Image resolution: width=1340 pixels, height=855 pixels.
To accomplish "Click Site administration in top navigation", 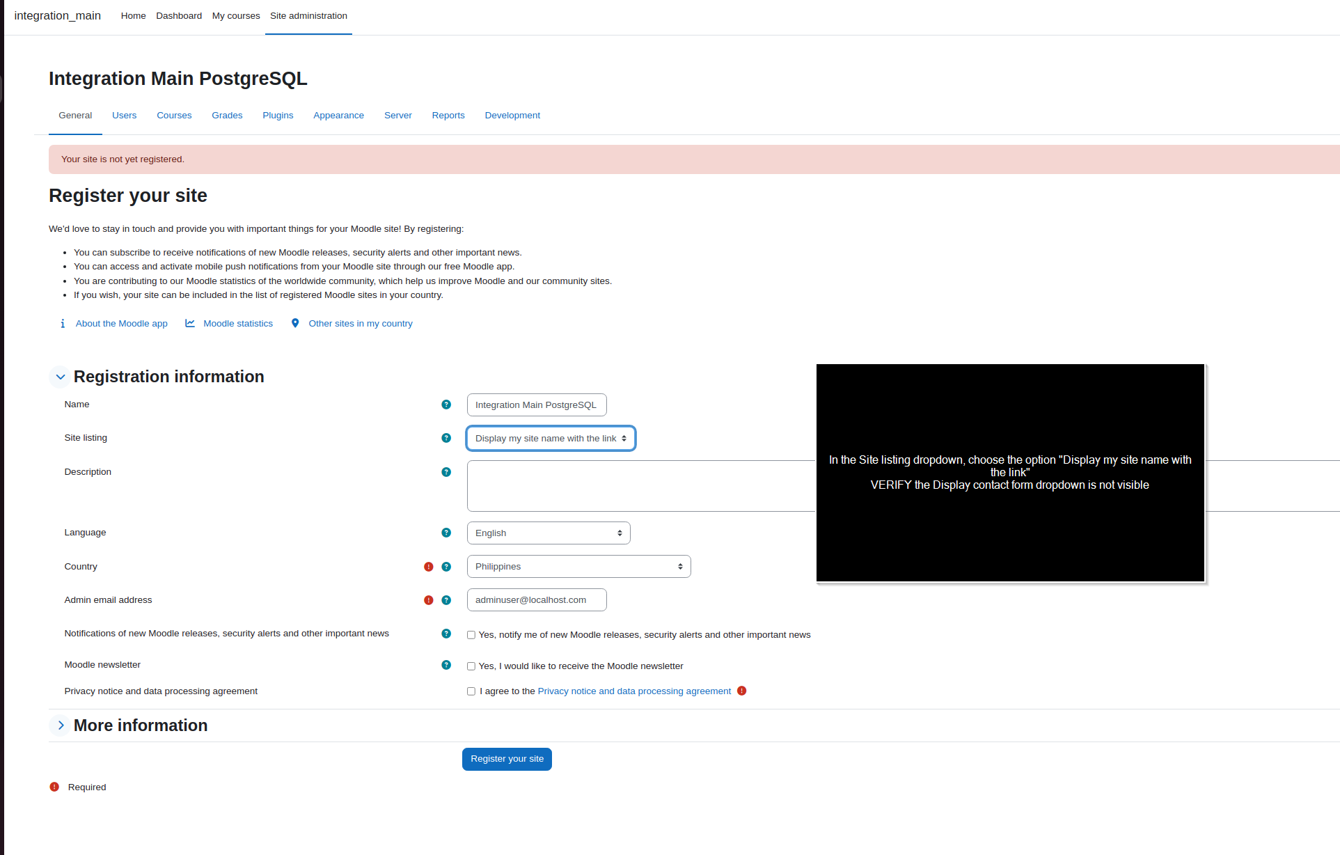I will coord(308,16).
